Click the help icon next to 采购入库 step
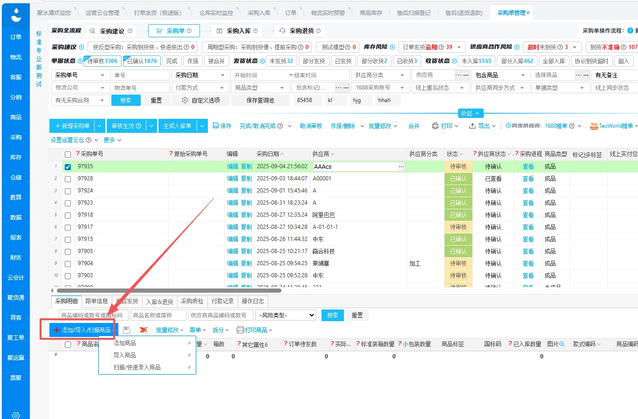This screenshot has width=638, height=419. [x=255, y=31]
